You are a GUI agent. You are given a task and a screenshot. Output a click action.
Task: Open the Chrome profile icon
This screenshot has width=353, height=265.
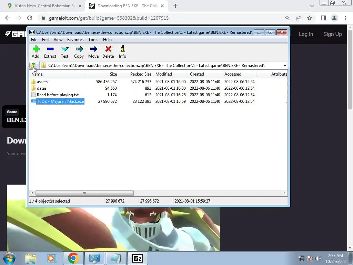click(334, 18)
